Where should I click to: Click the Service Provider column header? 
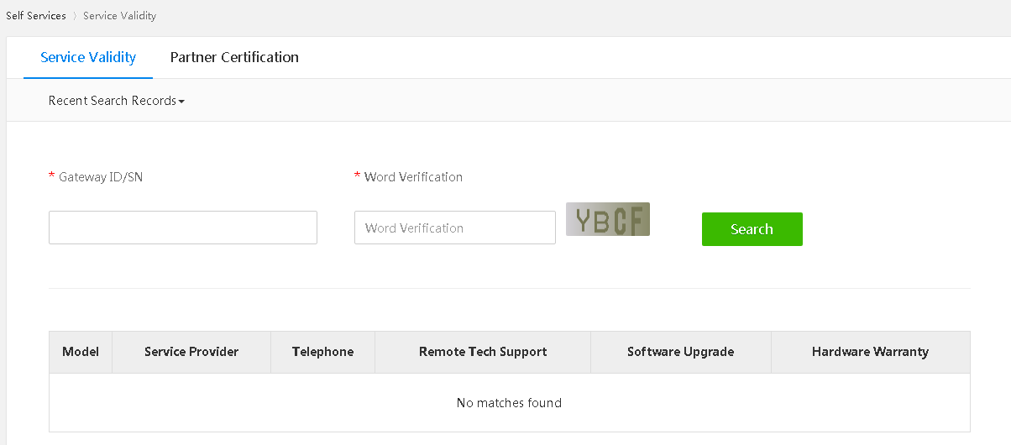[191, 352]
